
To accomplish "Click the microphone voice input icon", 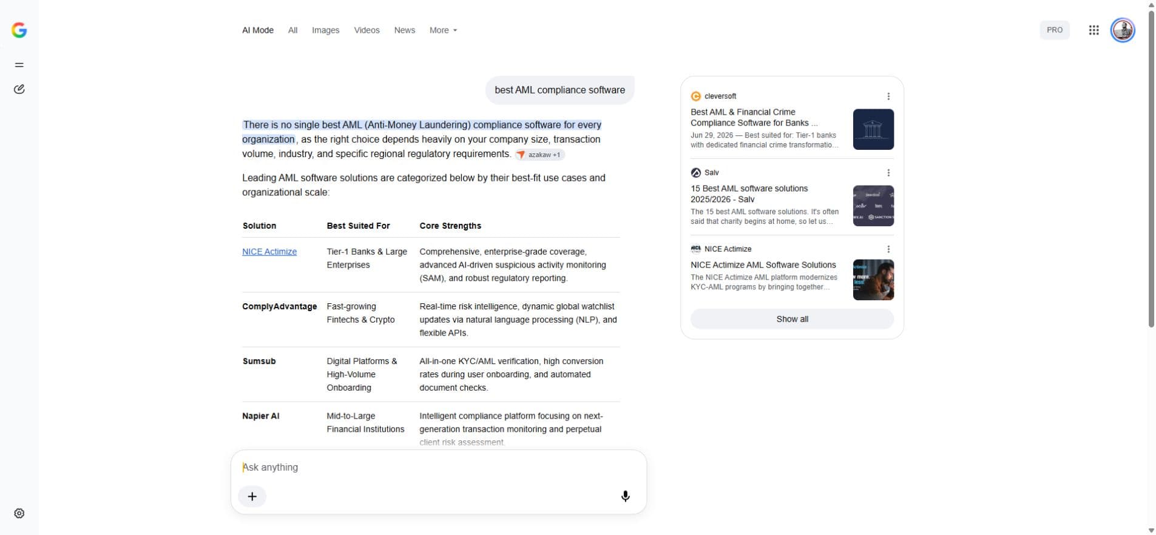I will tap(625, 496).
